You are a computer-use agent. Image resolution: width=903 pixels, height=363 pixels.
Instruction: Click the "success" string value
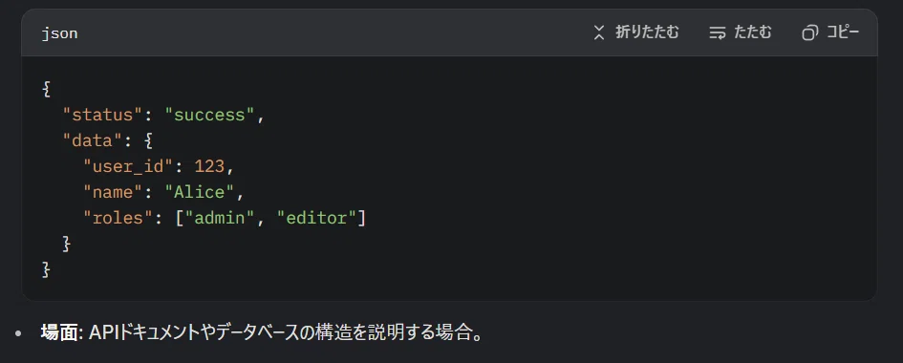click(209, 115)
